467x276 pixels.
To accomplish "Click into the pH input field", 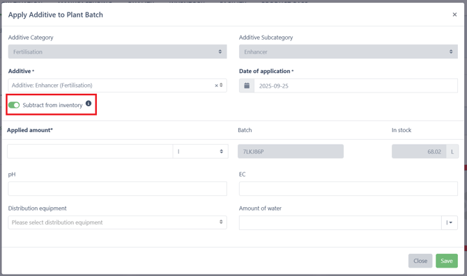I will [x=117, y=188].
